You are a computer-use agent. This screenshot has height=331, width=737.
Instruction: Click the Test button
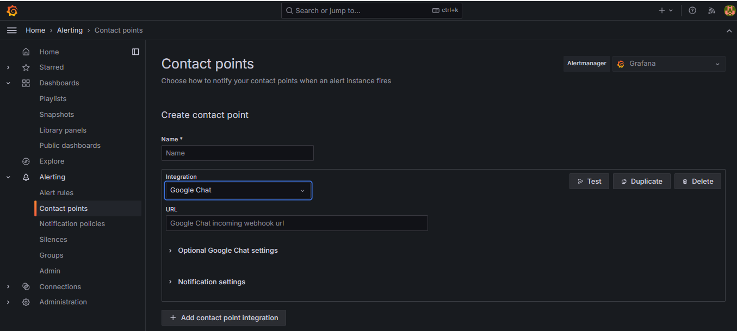589,182
